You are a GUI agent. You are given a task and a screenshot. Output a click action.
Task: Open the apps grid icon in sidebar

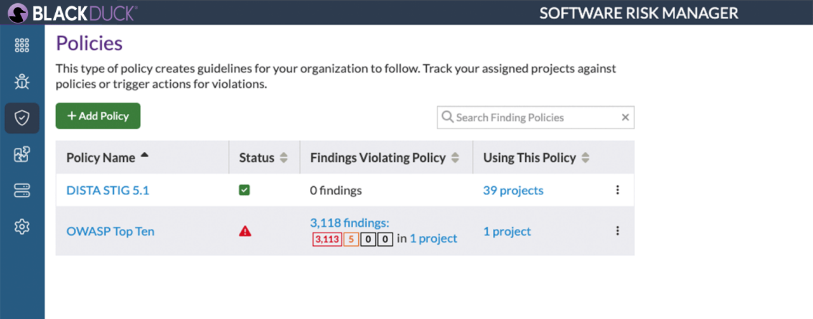[22, 46]
